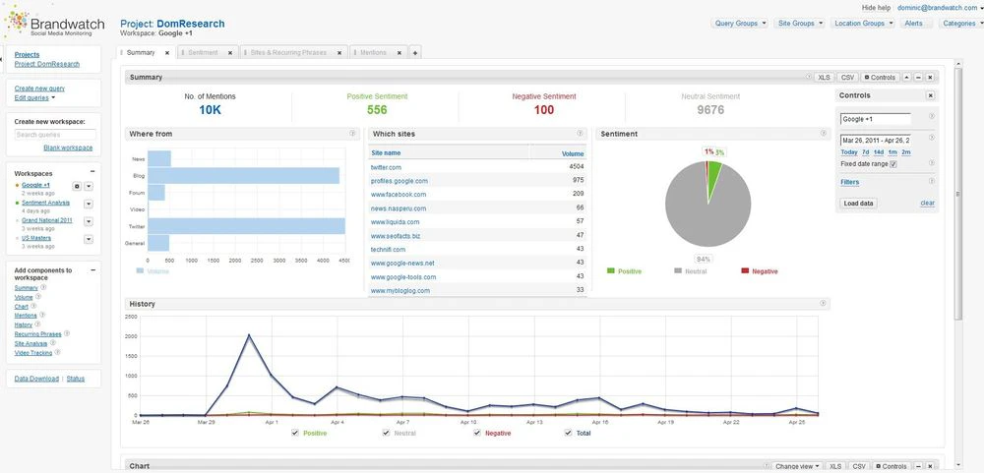The height and width of the screenshot is (473, 984).
Task: Click the Positive legend swatch under pie chart
Action: [611, 271]
